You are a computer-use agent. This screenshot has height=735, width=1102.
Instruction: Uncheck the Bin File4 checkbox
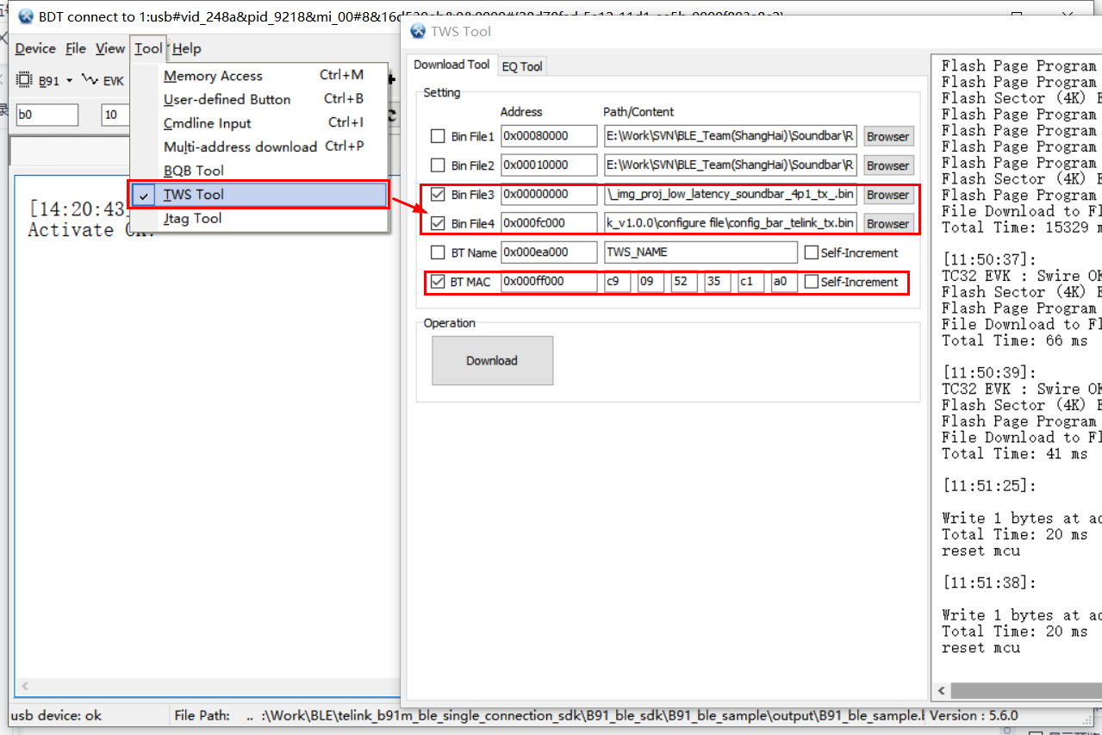pyautogui.click(x=439, y=223)
